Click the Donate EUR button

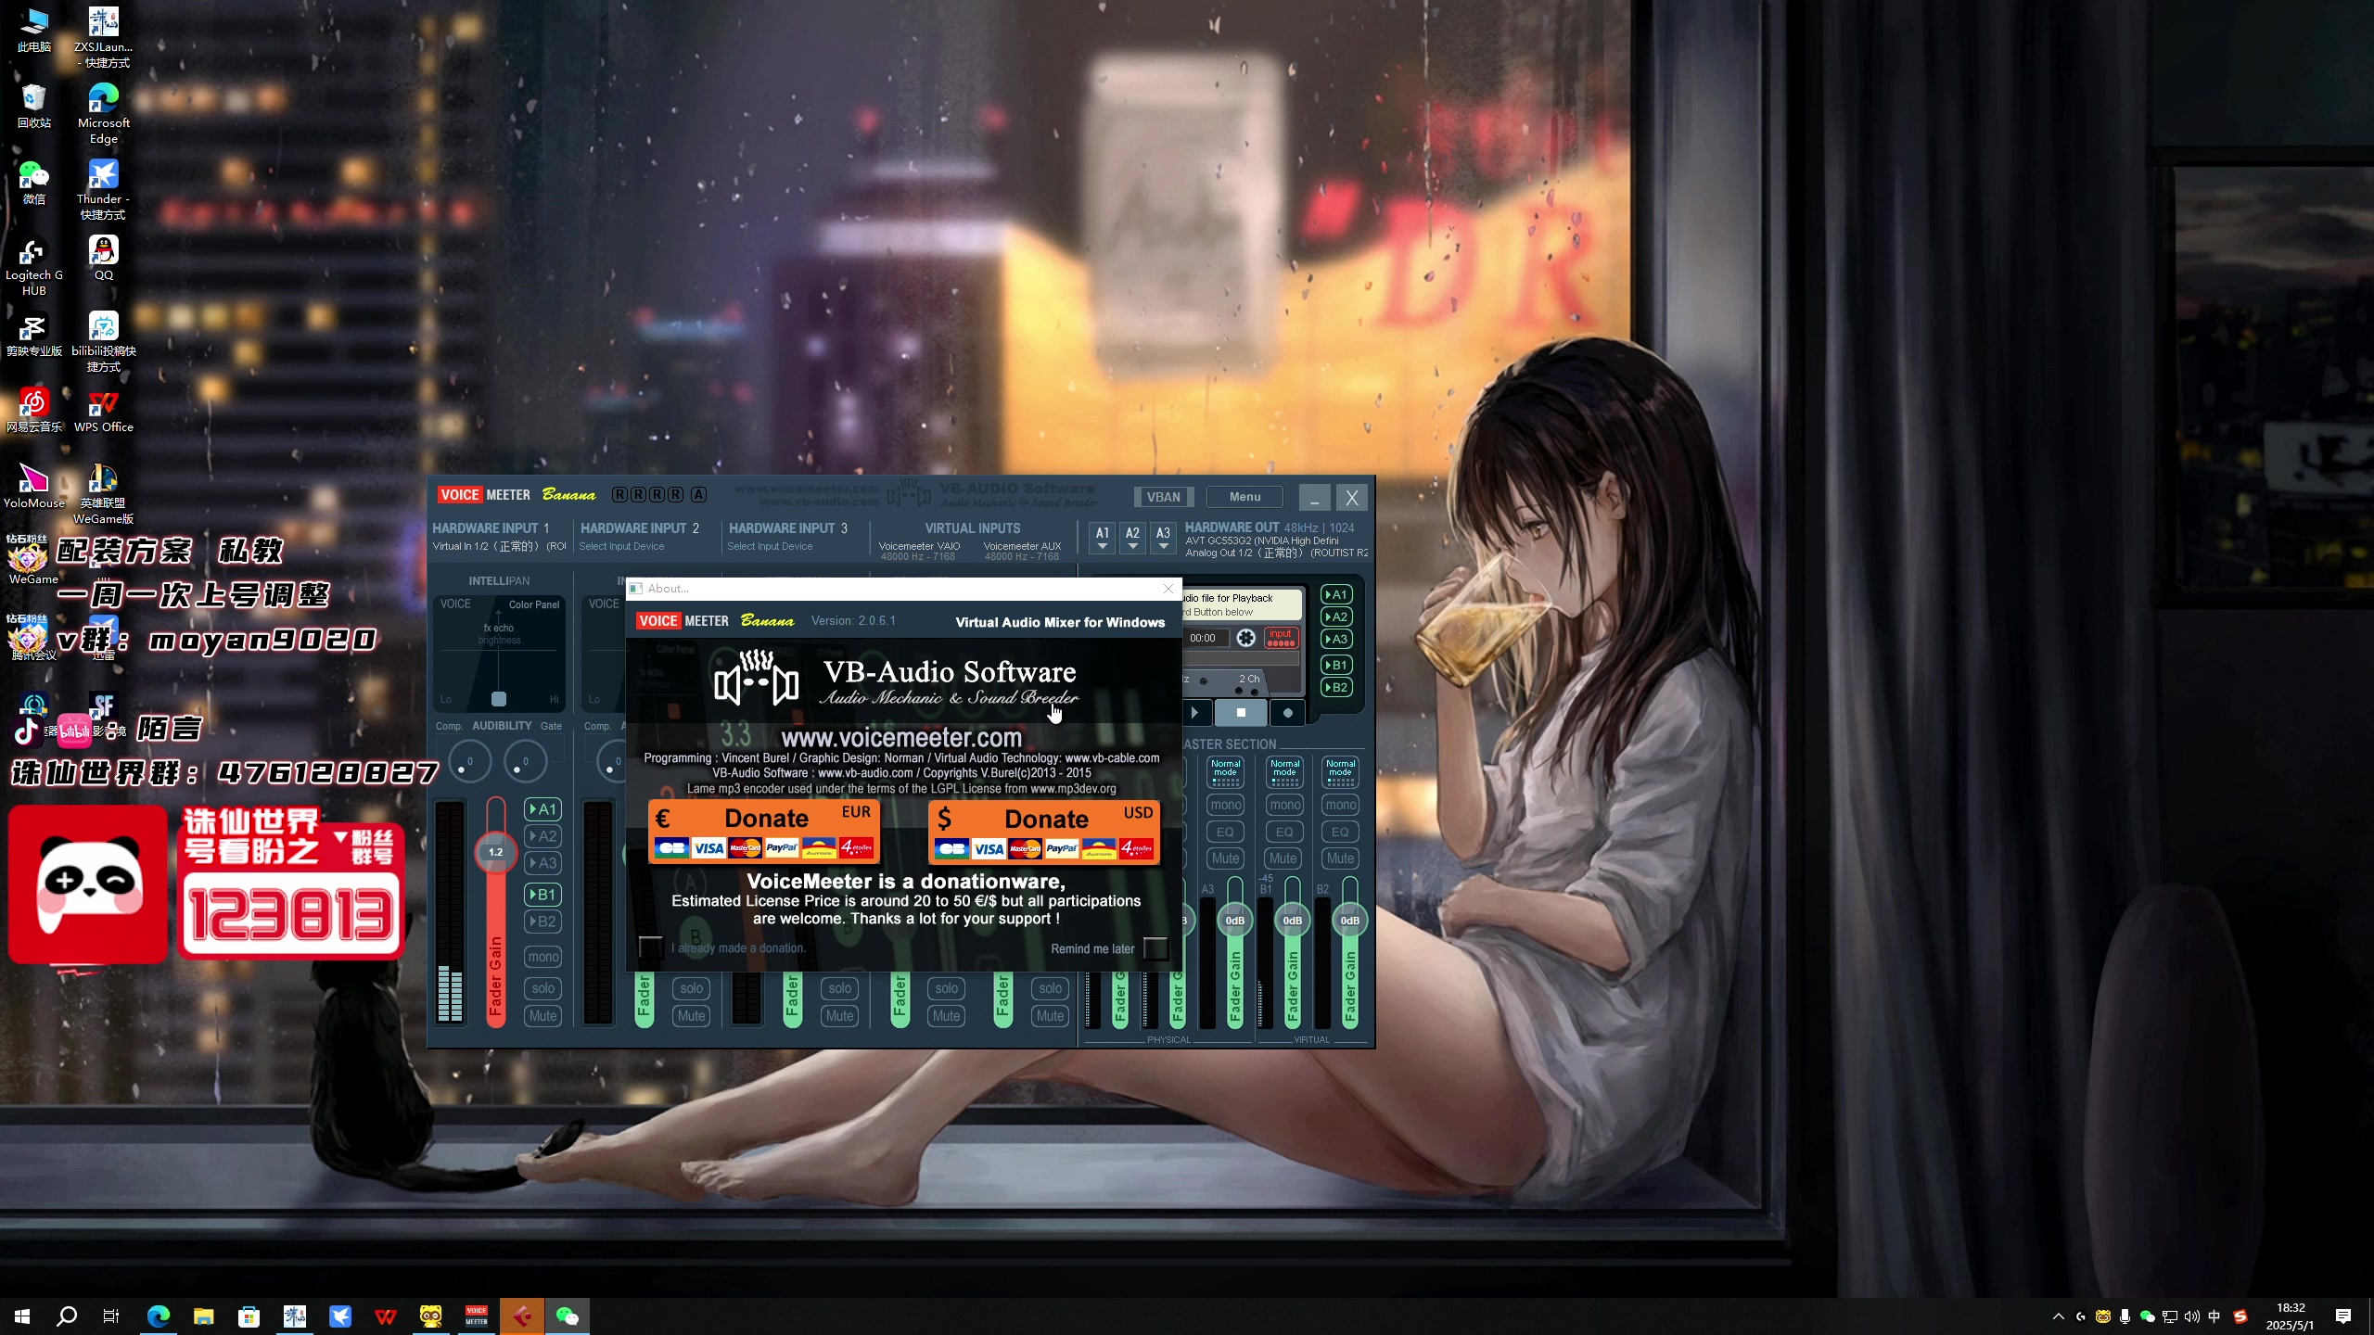click(x=764, y=831)
